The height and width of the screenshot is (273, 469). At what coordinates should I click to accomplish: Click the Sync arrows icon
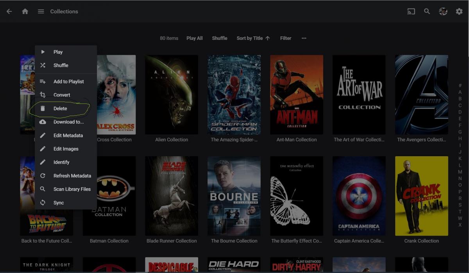click(x=43, y=203)
